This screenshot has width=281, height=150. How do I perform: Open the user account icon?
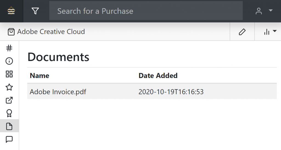tap(258, 11)
